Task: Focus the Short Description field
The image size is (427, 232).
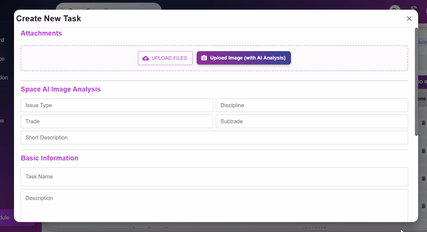Action: click(214, 138)
